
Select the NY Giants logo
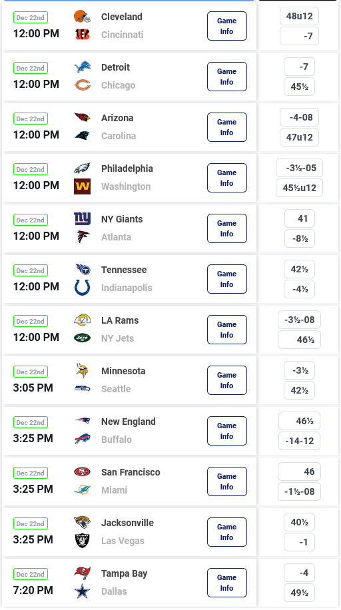tap(82, 218)
